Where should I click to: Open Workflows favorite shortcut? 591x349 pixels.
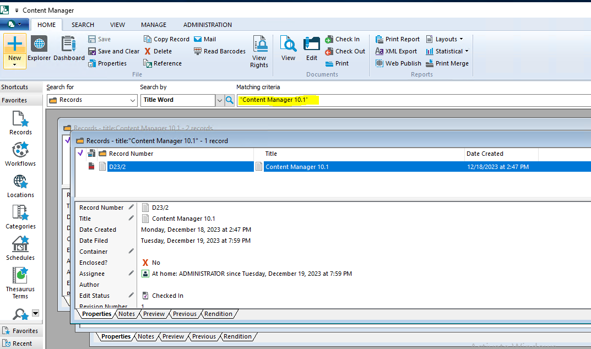pos(20,154)
